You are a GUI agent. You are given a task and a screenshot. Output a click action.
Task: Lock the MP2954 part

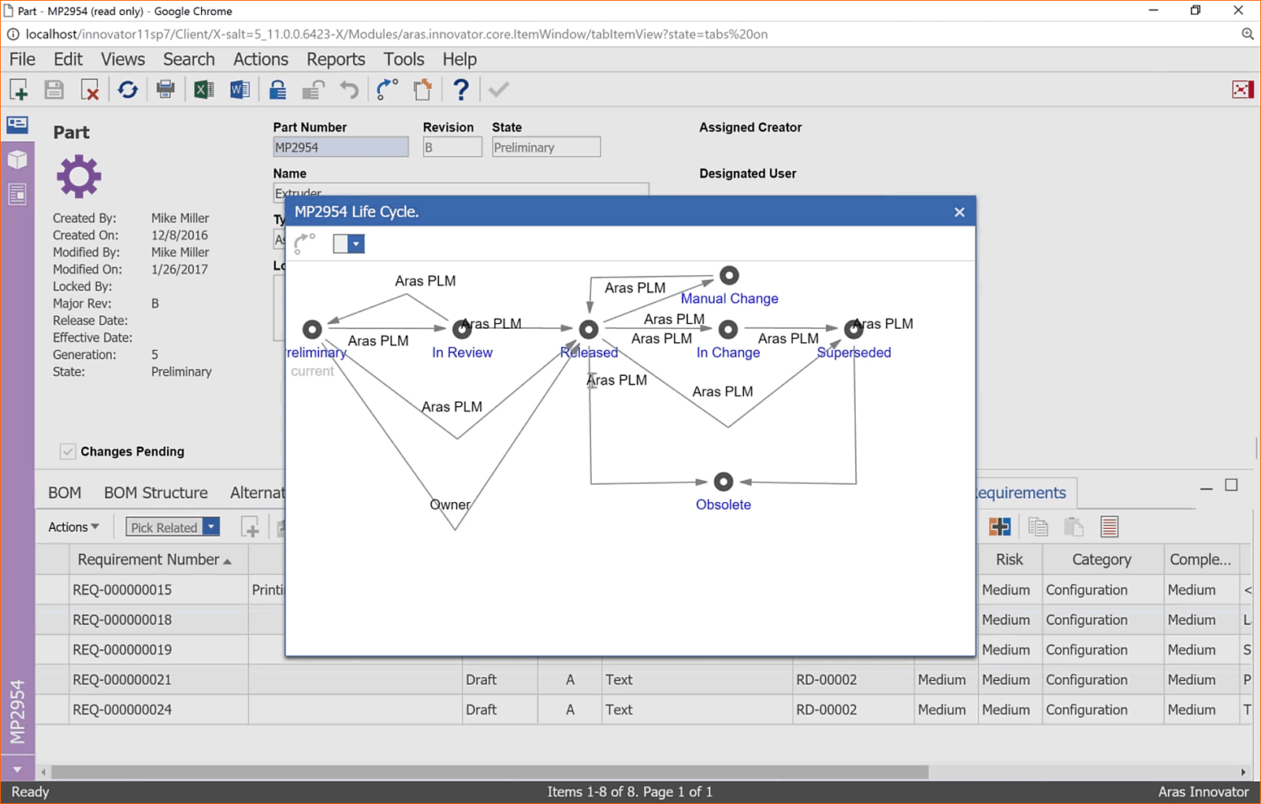pos(277,89)
